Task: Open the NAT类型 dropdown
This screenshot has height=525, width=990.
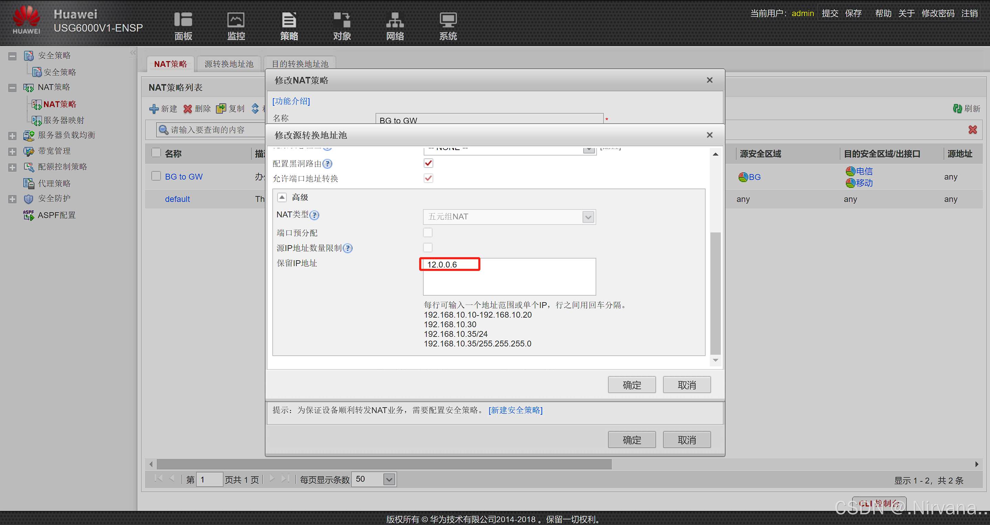Action: click(x=588, y=217)
